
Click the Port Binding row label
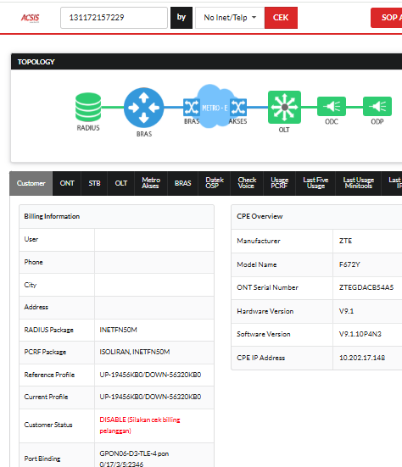pyautogui.click(x=42, y=459)
